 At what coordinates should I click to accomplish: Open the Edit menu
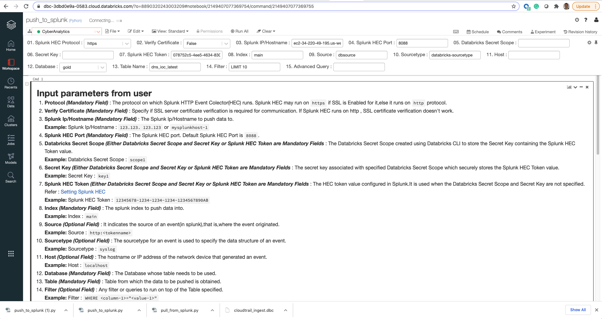136,31
